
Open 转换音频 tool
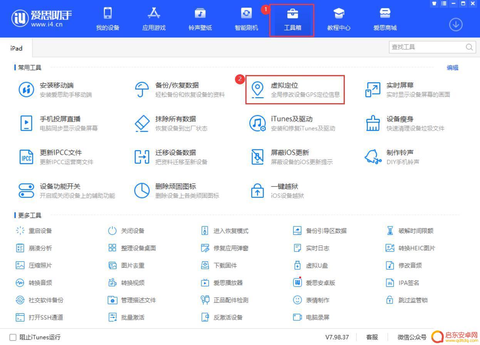(34, 283)
